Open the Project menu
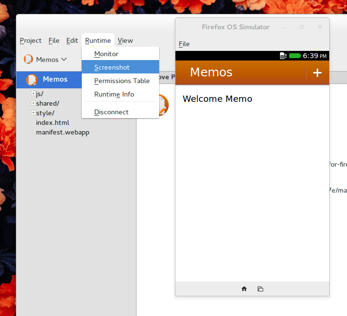The width and height of the screenshot is (347, 316). pos(31,41)
